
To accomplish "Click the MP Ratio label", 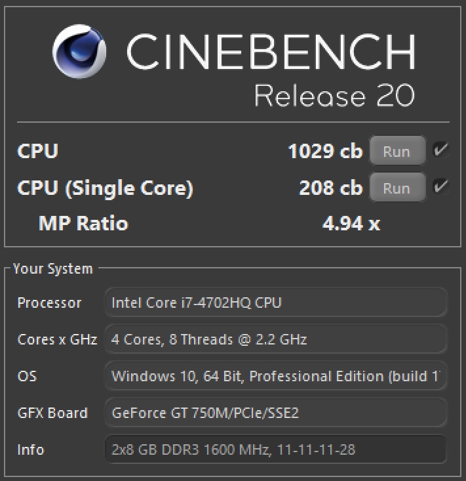I will click(83, 224).
